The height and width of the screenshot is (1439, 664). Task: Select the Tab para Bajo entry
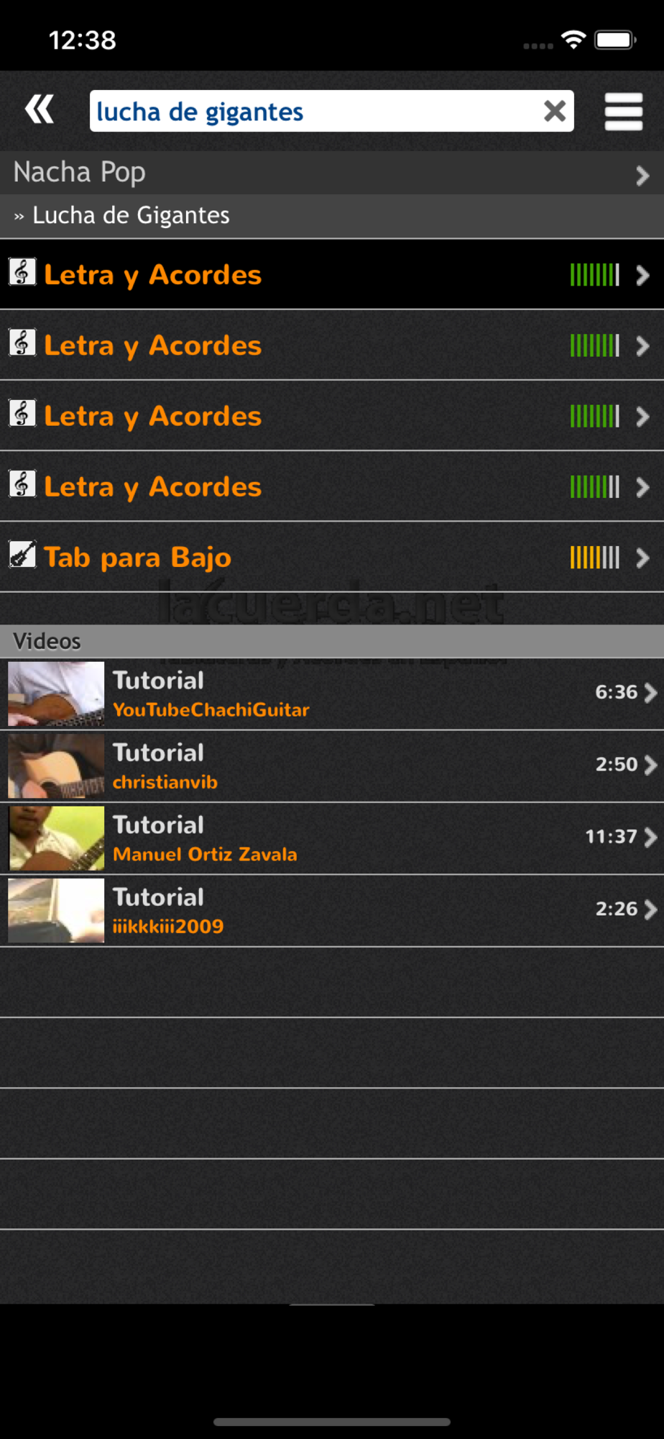click(332, 558)
